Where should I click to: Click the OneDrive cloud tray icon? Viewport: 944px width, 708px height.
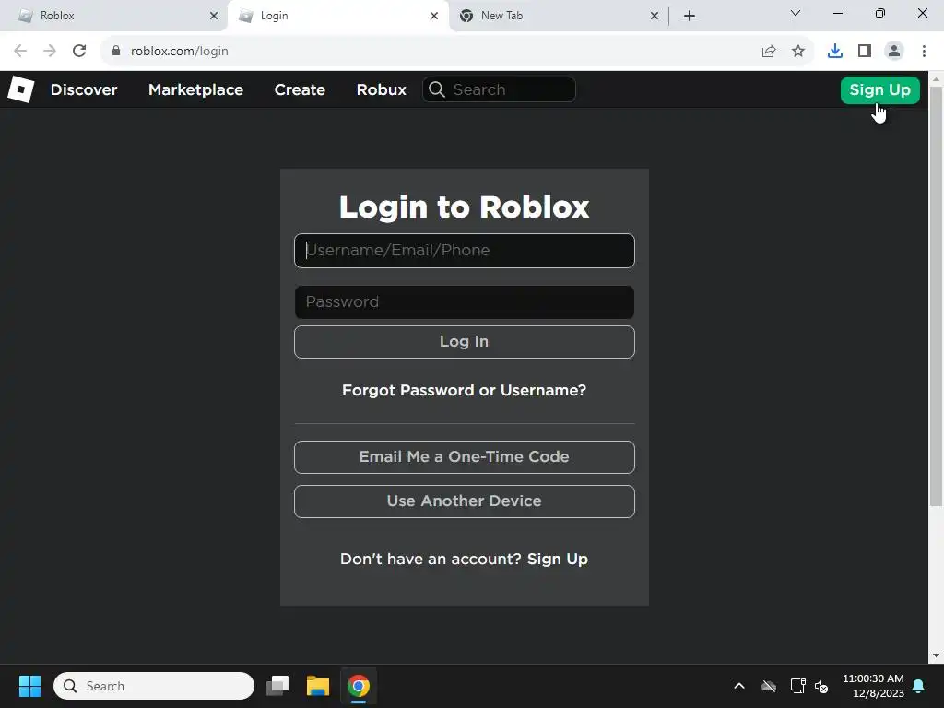769,686
